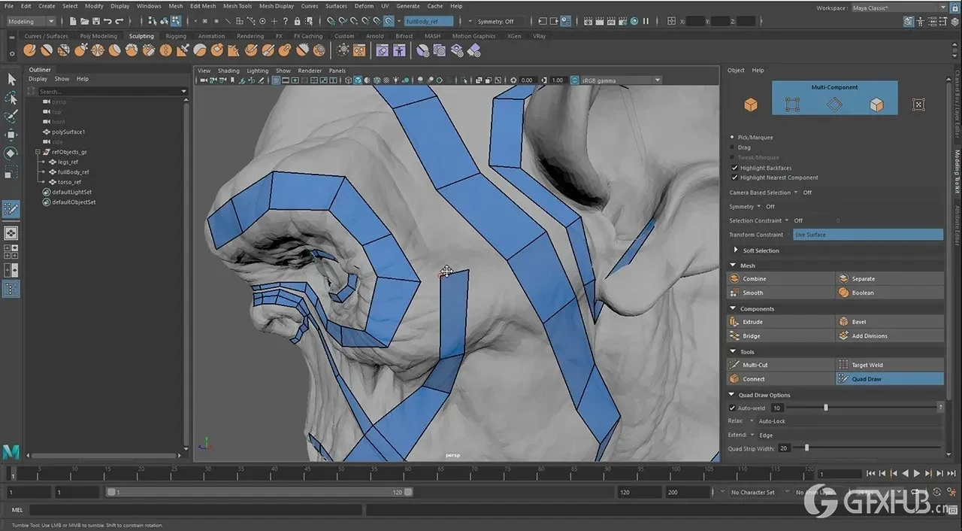Activate Multi-Component edge mode icon
This screenshot has height=531, width=962.
point(834,105)
